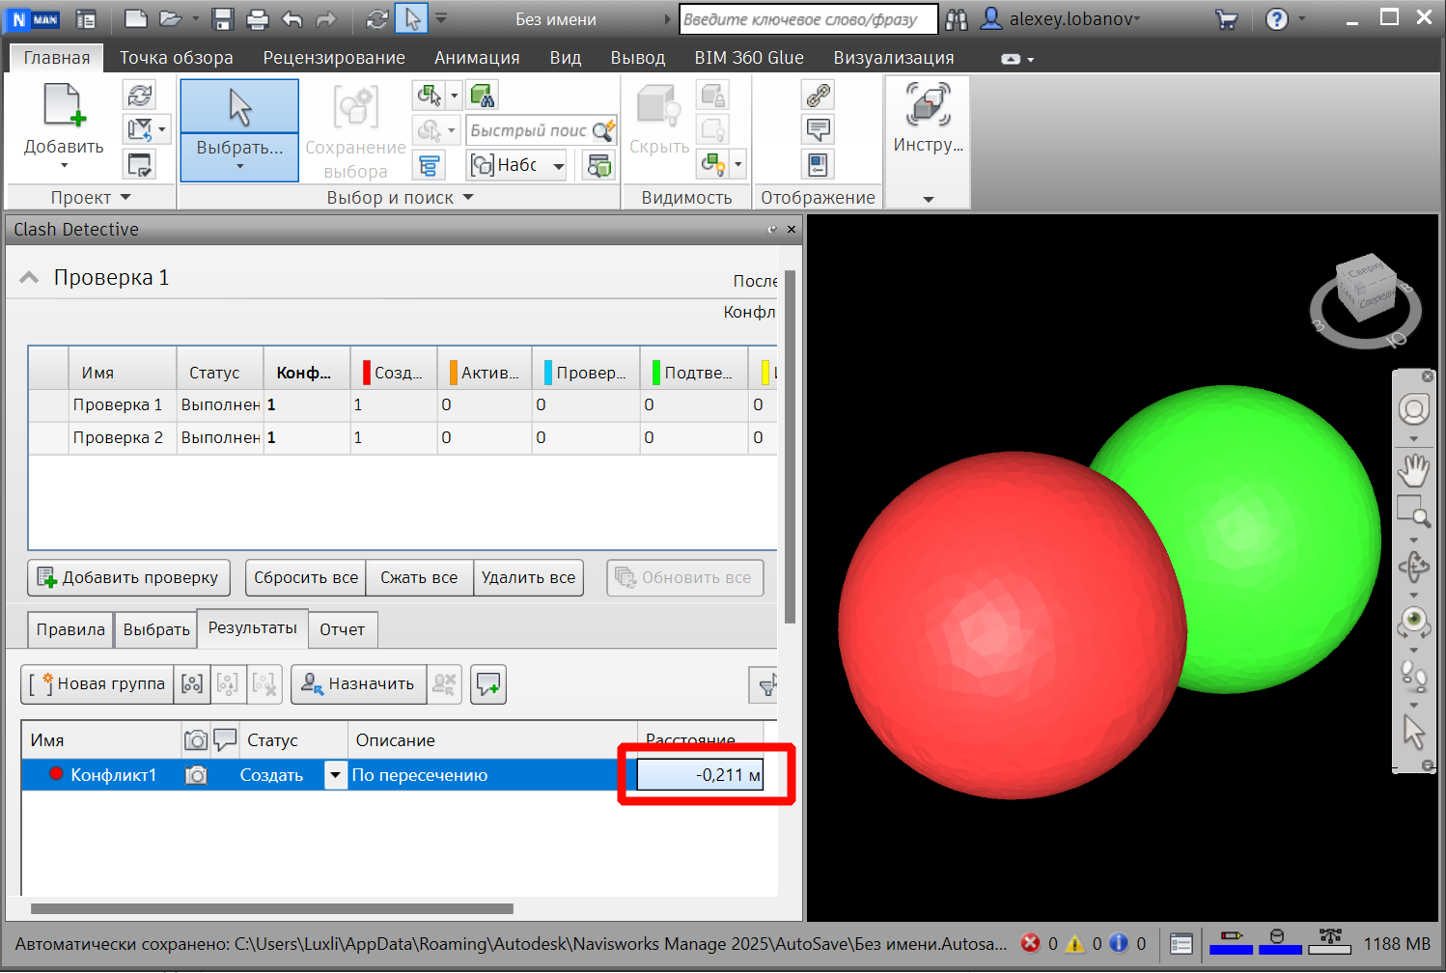
Task: Select the Zoom window tool in navigation bar
Action: tap(1414, 511)
